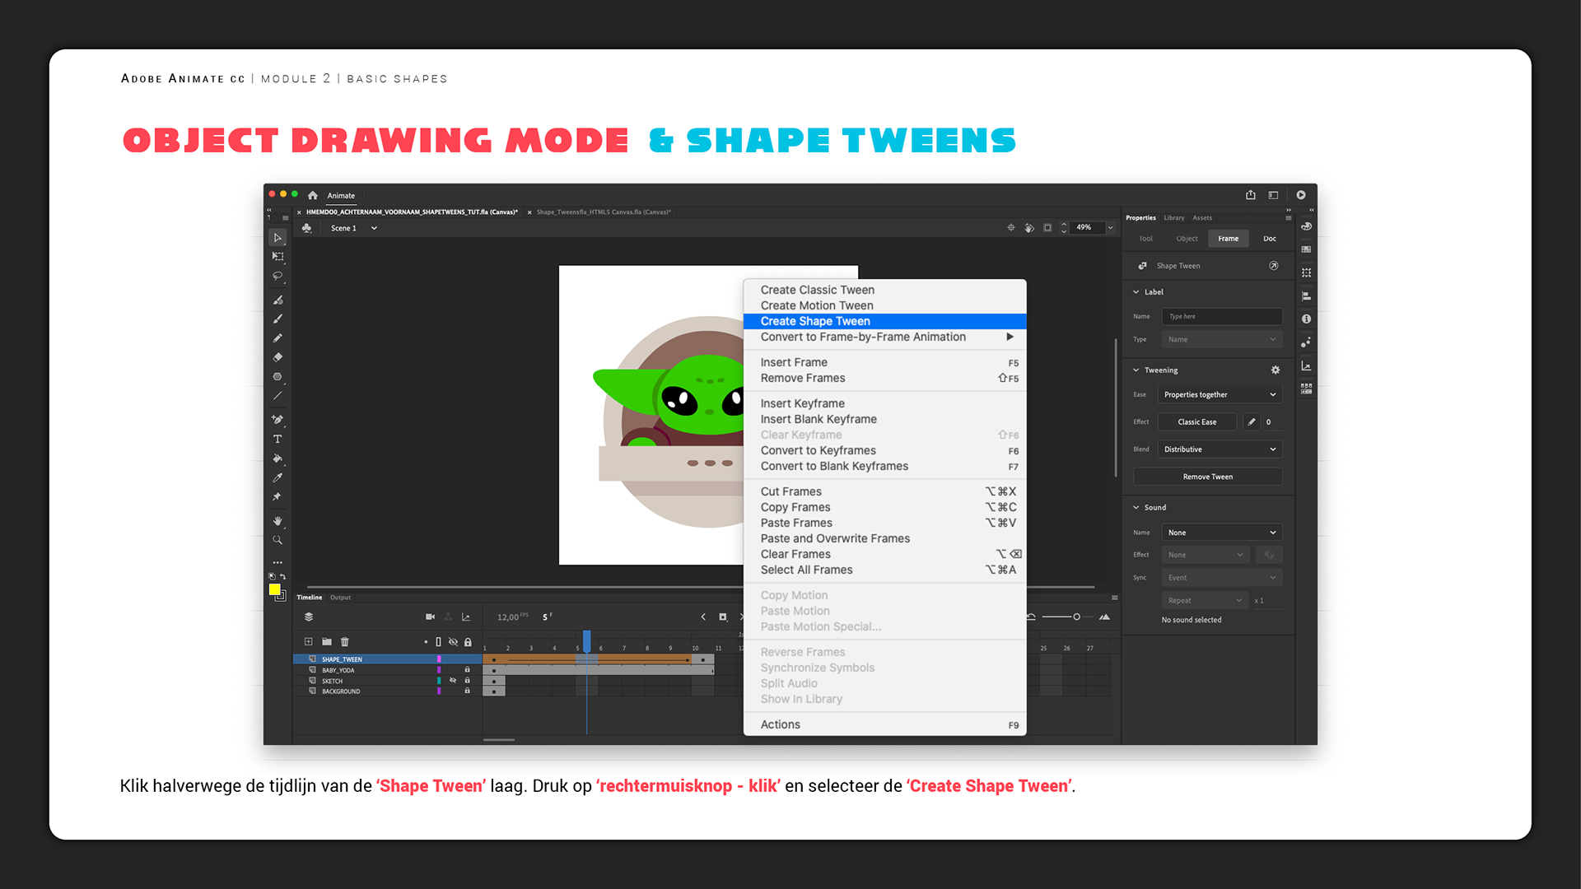Image resolution: width=1581 pixels, height=889 pixels.
Task: Choose Create Shape Tween from context menu
Action: coord(815,321)
